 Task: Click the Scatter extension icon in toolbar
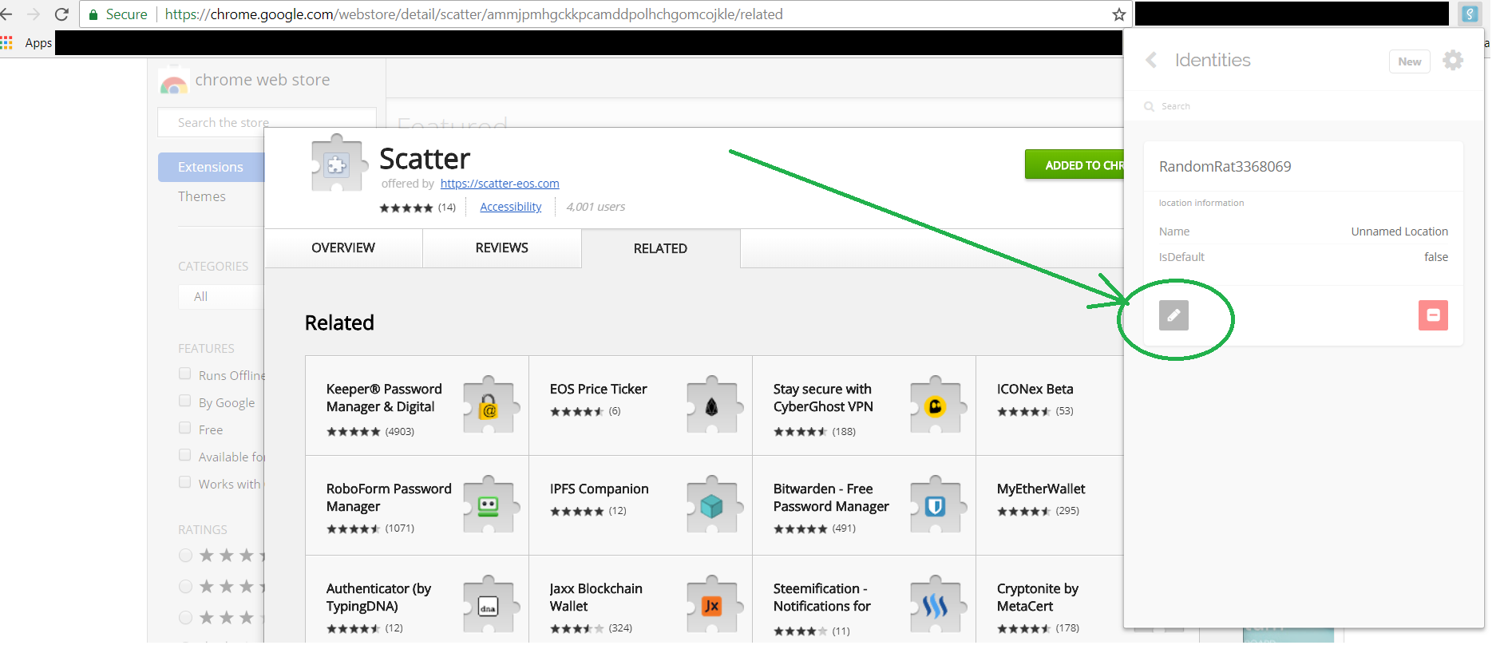click(x=1470, y=14)
